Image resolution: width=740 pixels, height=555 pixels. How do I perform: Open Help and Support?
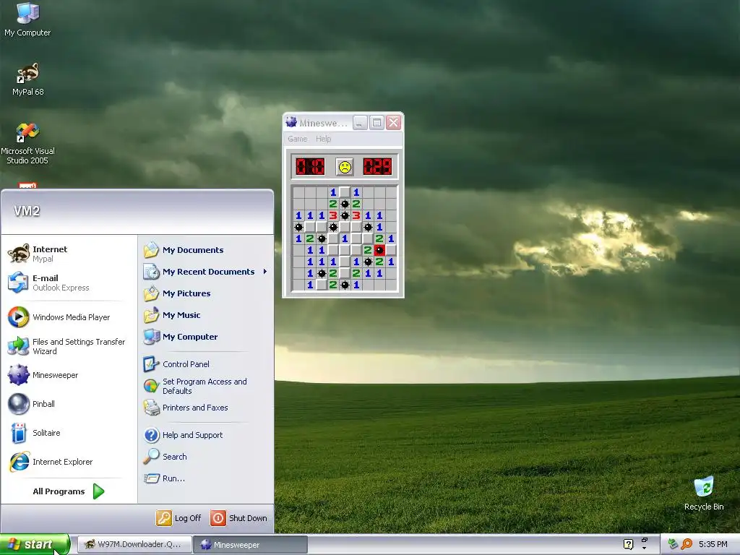coord(183,435)
